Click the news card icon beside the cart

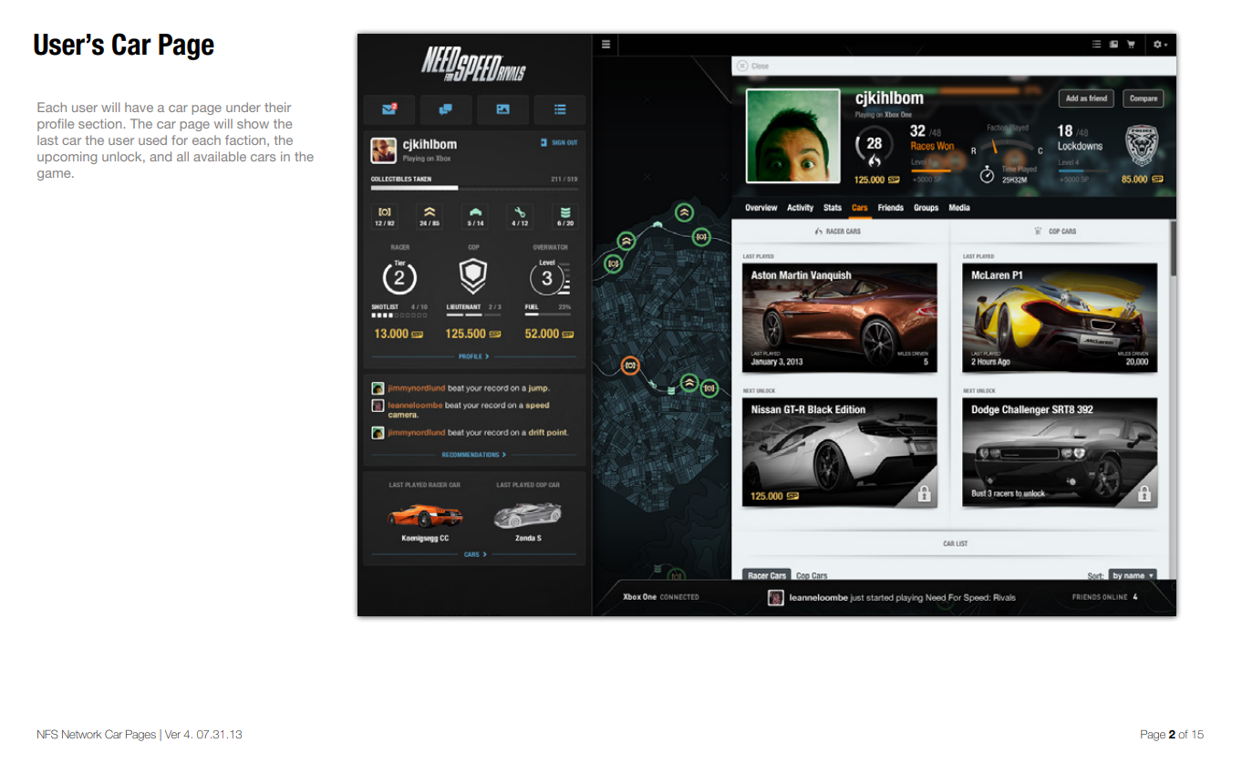tap(1114, 44)
